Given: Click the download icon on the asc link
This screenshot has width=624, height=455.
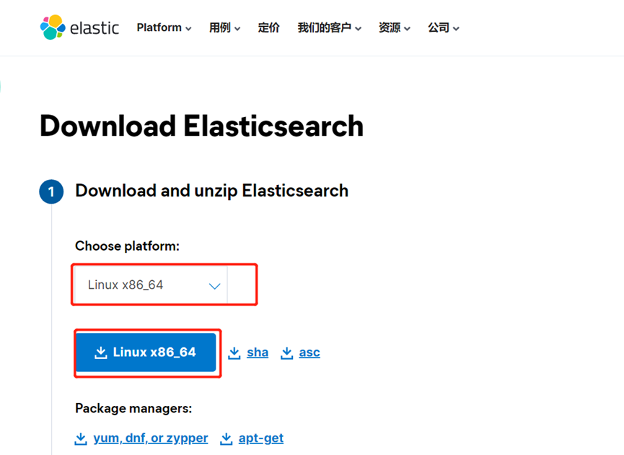Looking at the screenshot, I should (287, 352).
